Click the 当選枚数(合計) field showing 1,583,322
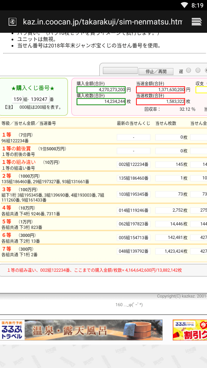The height and width of the screenshot is (368, 207). click(x=160, y=101)
